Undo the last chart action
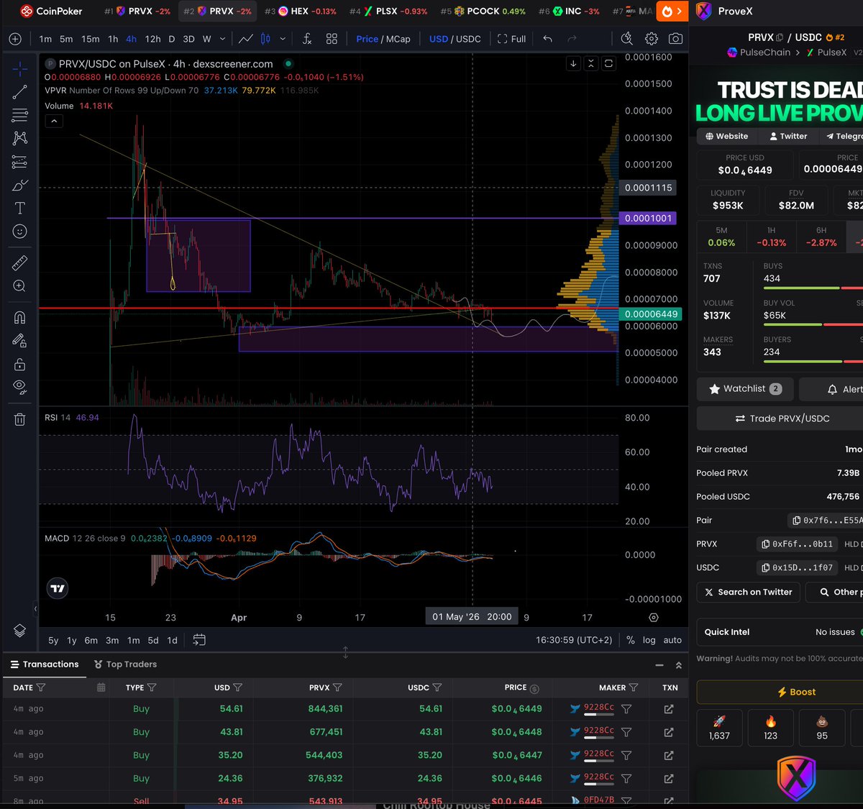 [548, 39]
